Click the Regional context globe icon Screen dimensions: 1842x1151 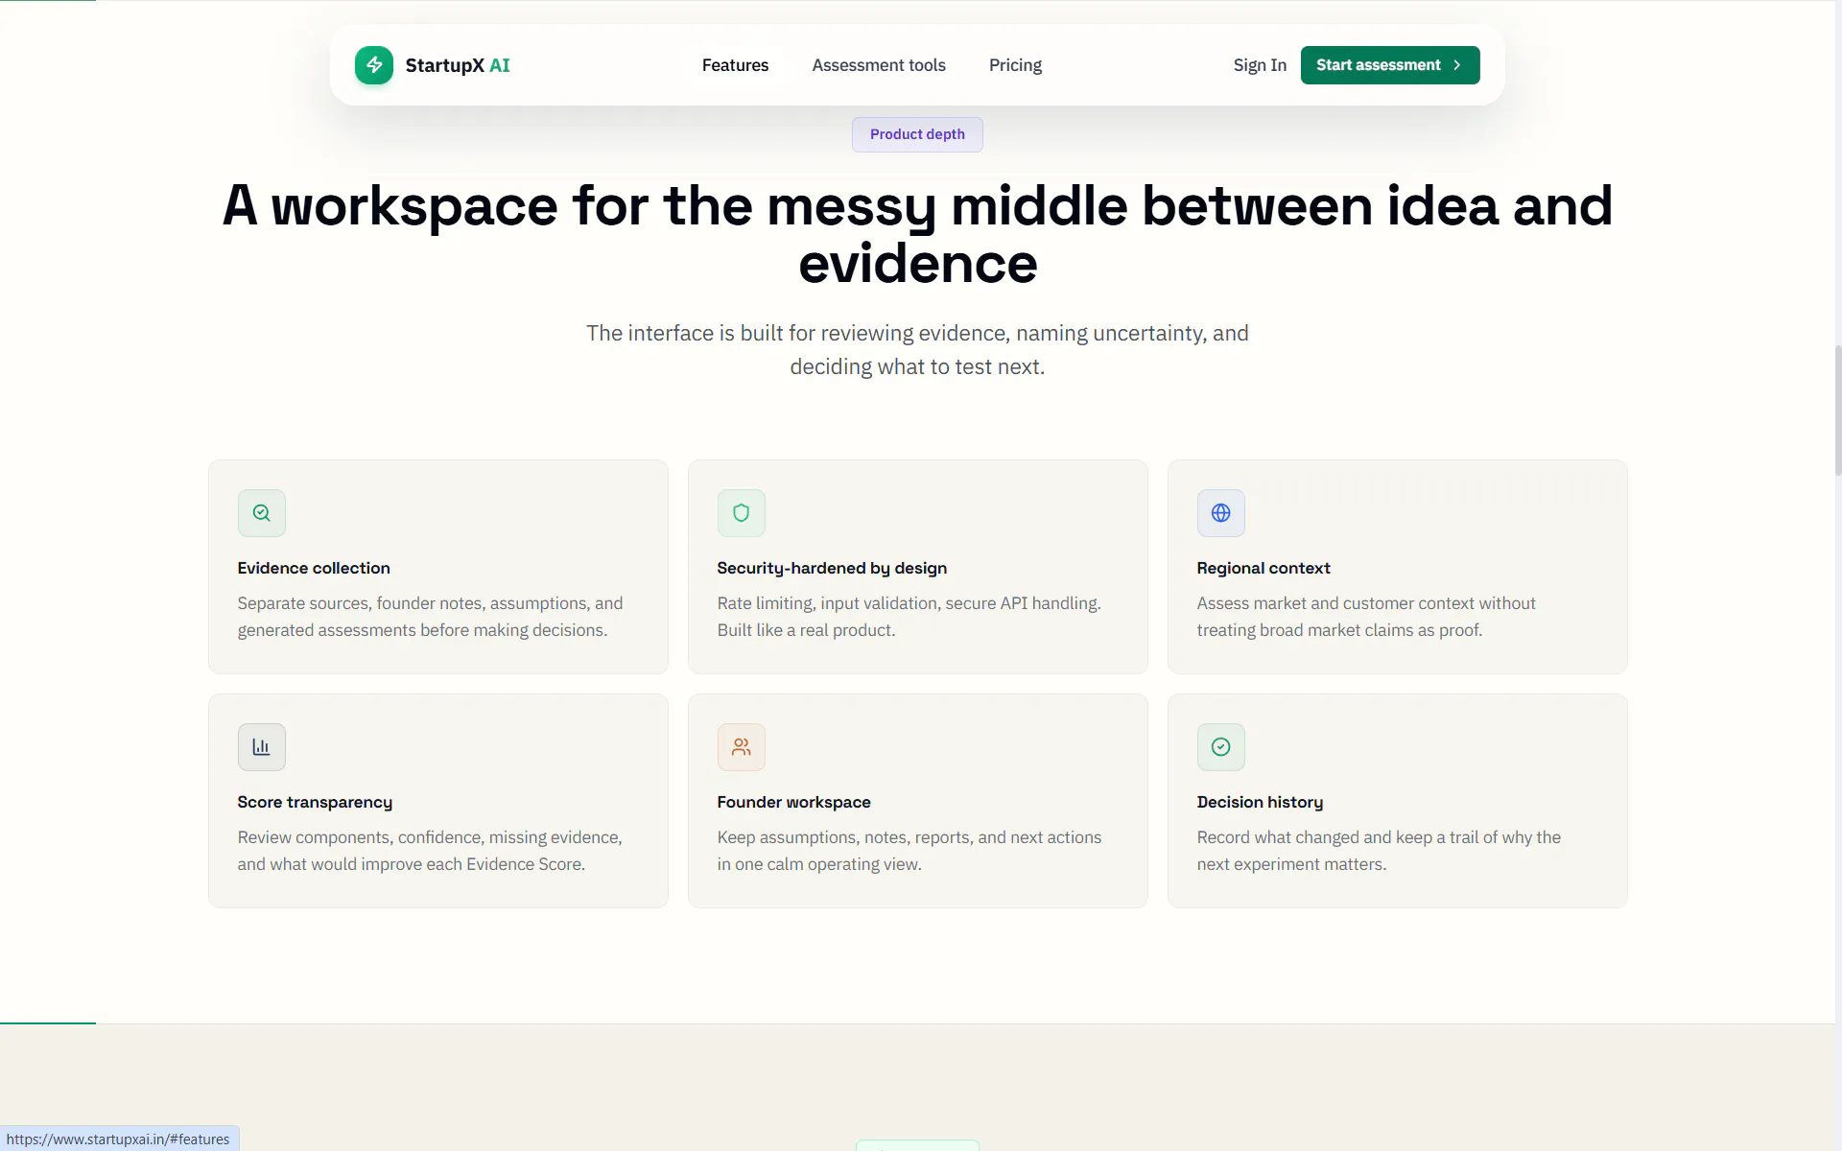(1221, 513)
